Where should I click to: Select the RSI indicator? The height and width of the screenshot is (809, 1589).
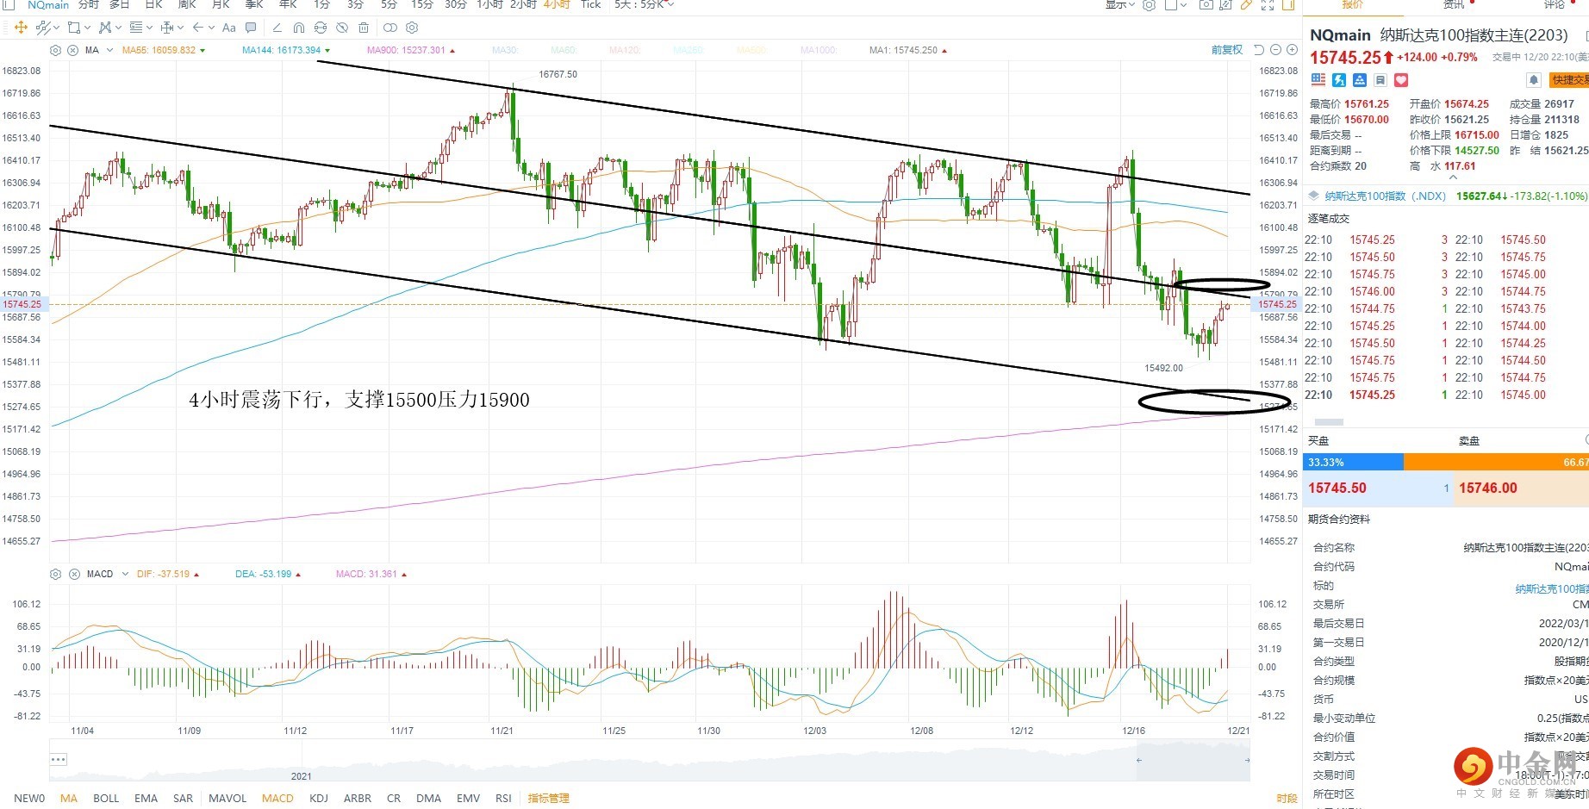click(504, 799)
